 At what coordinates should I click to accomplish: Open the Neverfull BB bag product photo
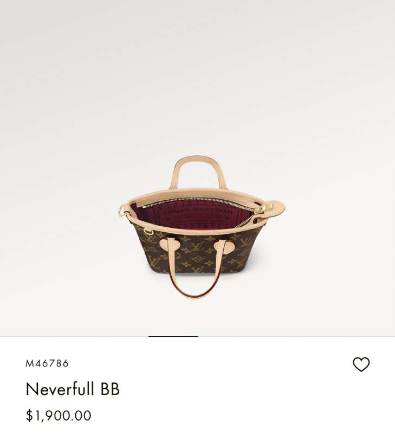coord(202,226)
